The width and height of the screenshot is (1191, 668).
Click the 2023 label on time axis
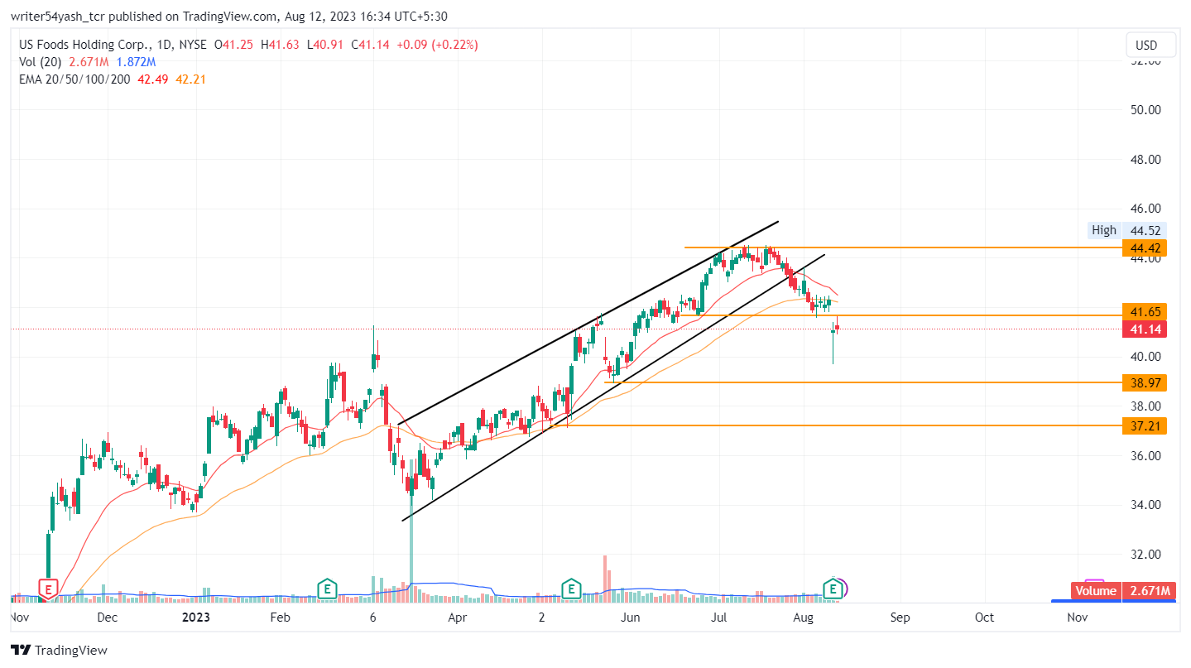(x=196, y=618)
